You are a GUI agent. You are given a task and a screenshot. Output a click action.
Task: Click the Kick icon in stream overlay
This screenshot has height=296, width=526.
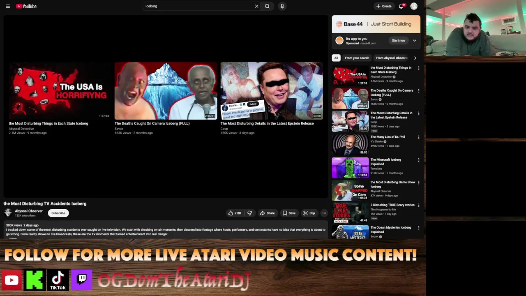coord(35,280)
